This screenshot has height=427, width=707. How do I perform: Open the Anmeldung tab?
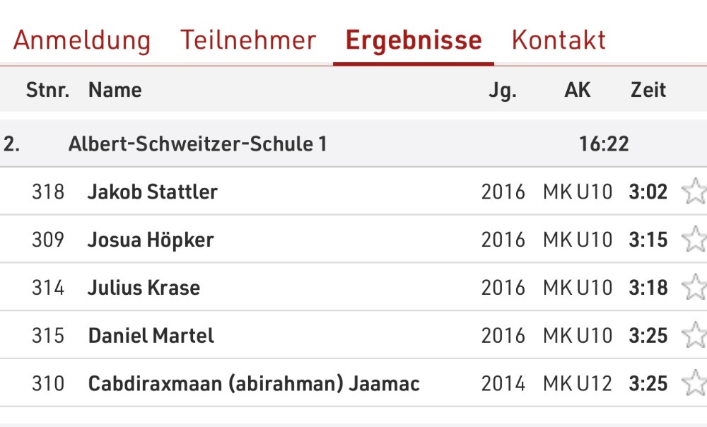(81, 40)
